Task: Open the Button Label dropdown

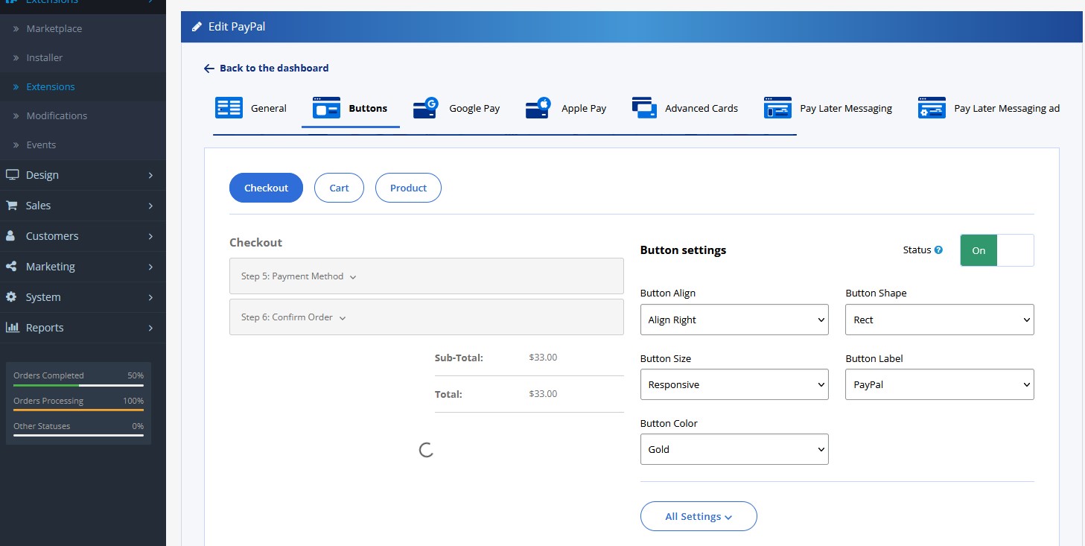Action: coord(940,384)
